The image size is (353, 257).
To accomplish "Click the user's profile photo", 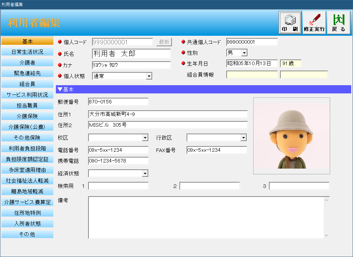I will (x=291, y=136).
